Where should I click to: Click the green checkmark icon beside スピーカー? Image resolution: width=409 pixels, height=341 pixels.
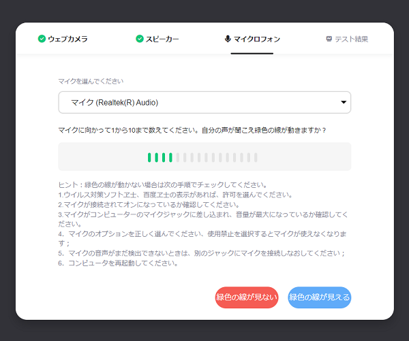click(x=140, y=39)
